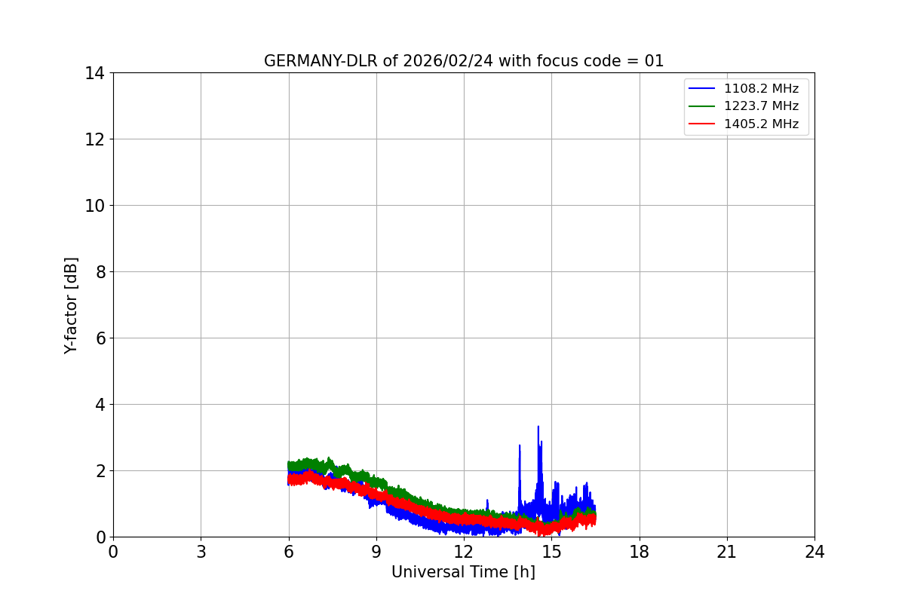The width and height of the screenshot is (905, 603).
Task: Select the 1223.7 MHz legend label
Action: (x=761, y=106)
